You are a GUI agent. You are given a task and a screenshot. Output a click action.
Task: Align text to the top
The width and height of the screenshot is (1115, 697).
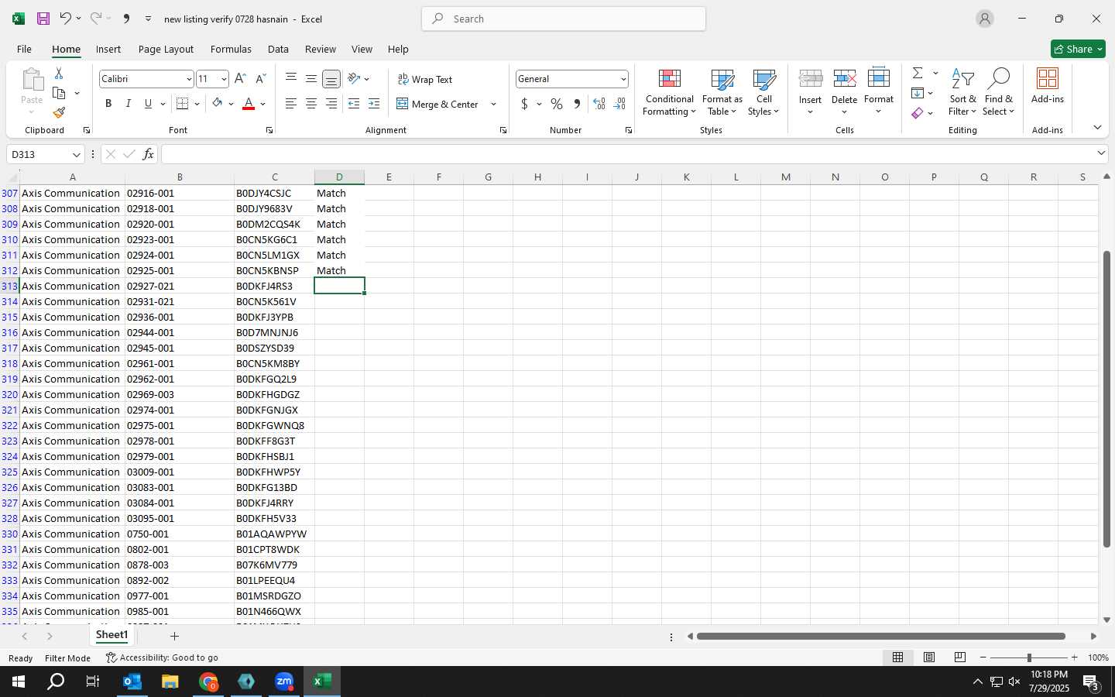[x=291, y=78]
